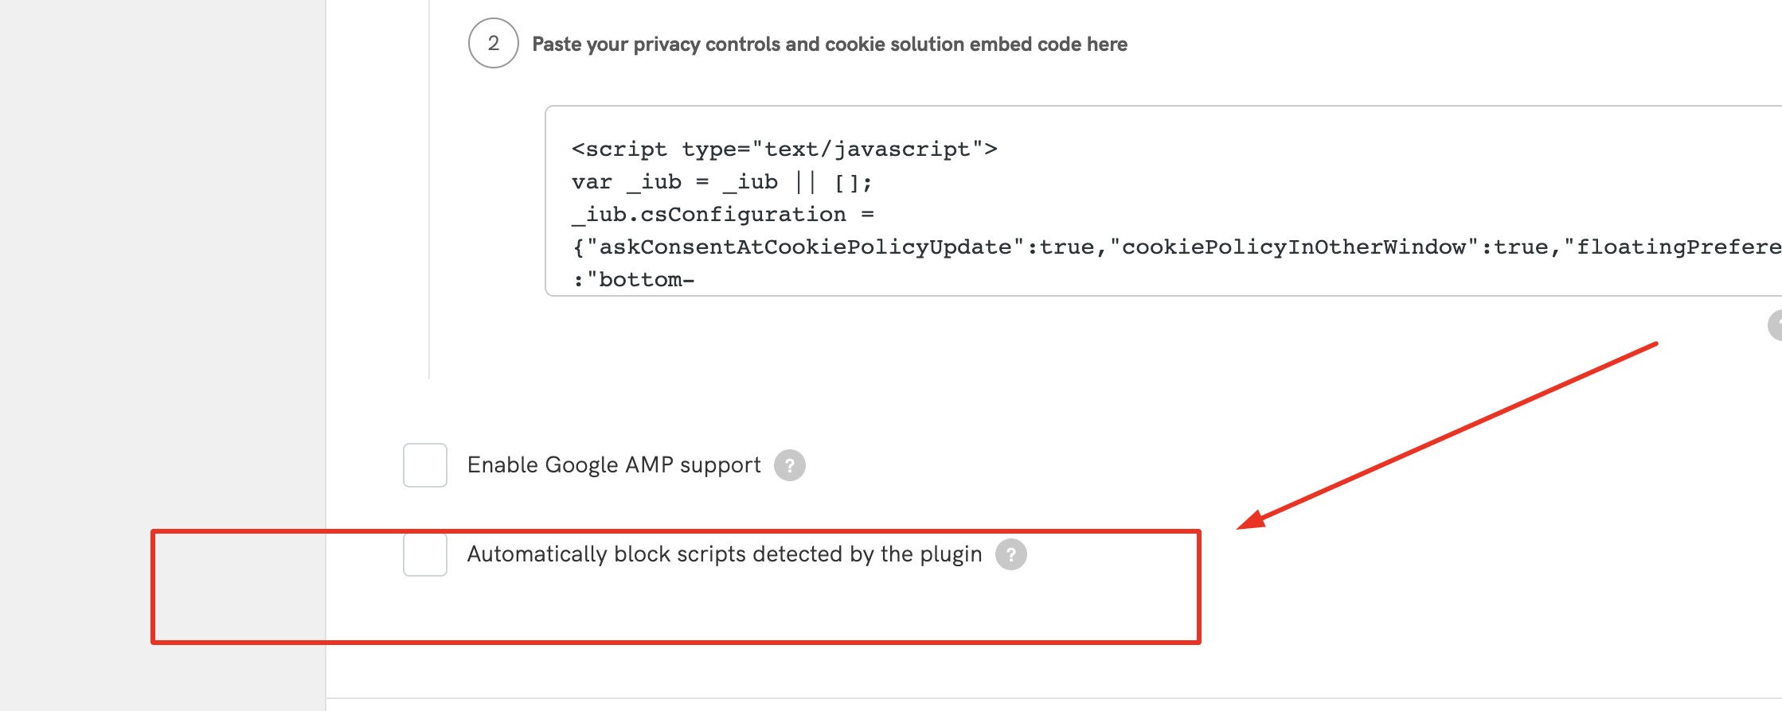Viewport: 1782px width, 711px height.
Task: Focus the embed code text area
Action: (x=1163, y=200)
